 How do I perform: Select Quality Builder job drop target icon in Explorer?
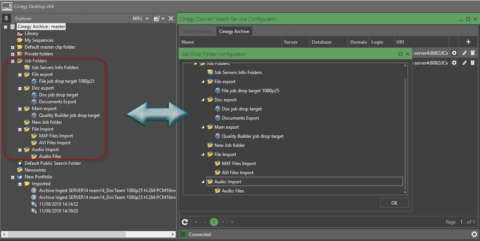click(34, 115)
